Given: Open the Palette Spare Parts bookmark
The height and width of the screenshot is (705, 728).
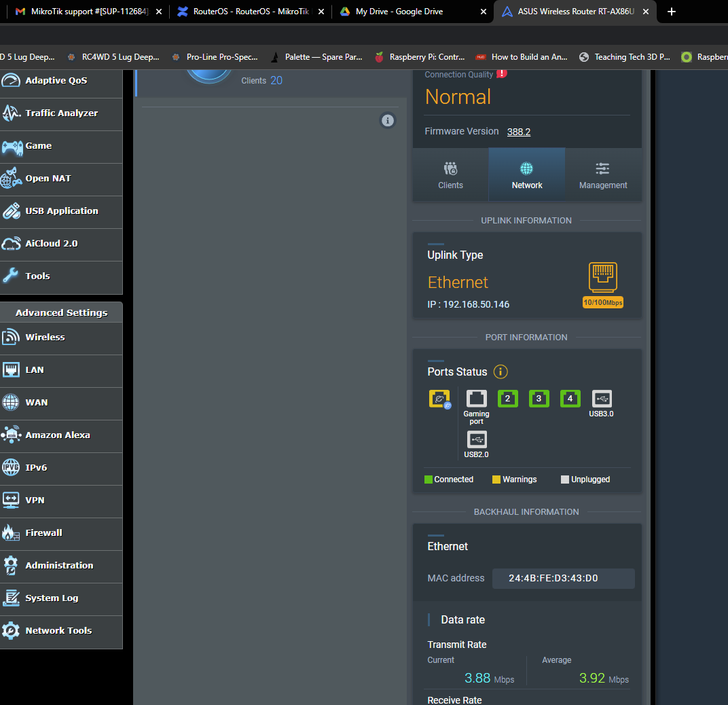Looking at the screenshot, I should [x=317, y=57].
